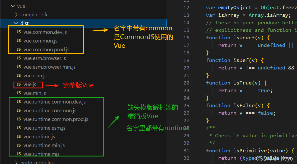The width and height of the screenshot is (297, 164).
Task: Click JS icon of vue.min.js
Action: click(18, 93)
